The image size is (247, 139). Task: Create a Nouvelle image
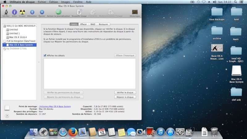(x=79, y=12)
